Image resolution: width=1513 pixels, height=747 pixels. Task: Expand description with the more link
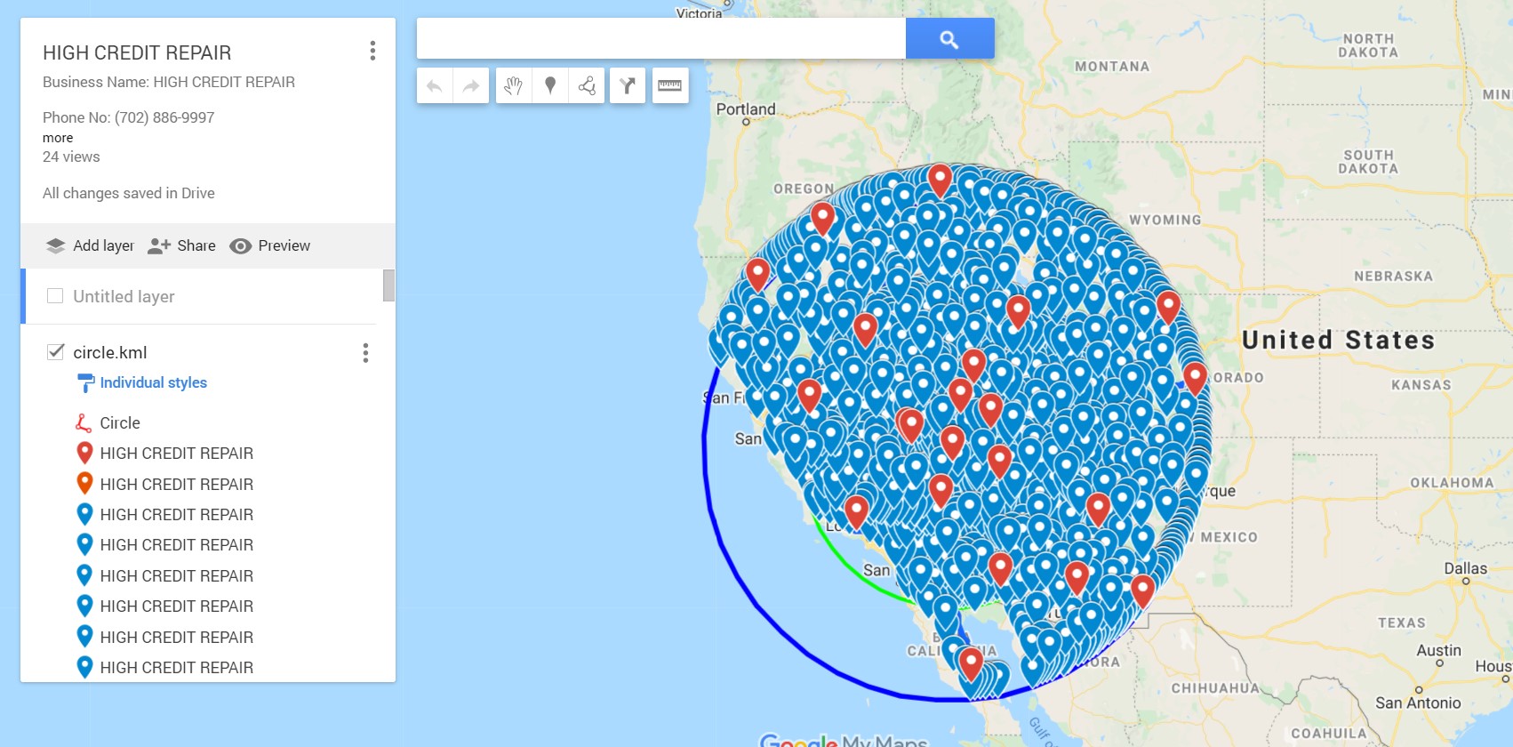coord(58,138)
